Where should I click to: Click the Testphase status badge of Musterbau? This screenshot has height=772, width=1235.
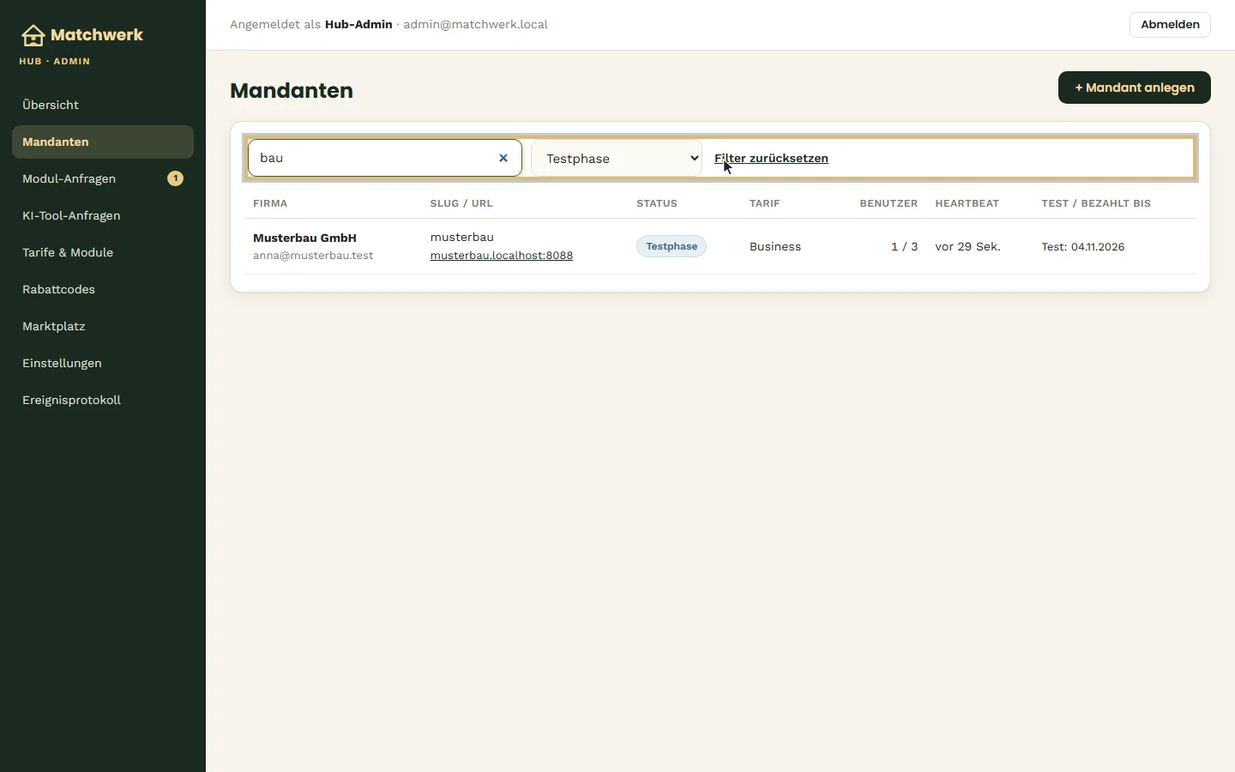click(x=672, y=246)
